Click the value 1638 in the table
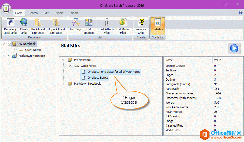The width and height of the screenshot is (244, 142). coord(218,98)
